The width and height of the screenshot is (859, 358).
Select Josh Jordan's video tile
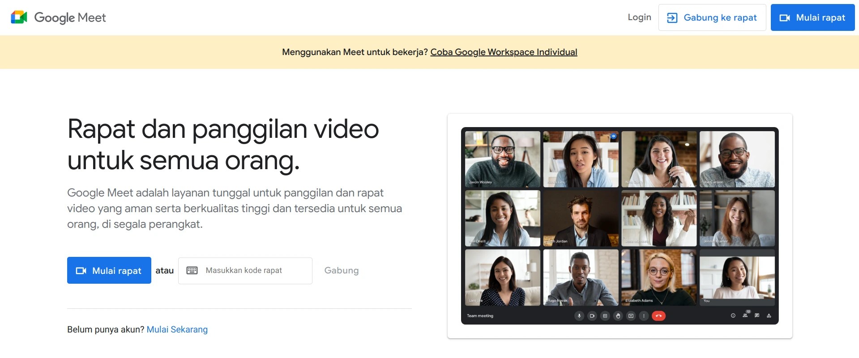click(581, 218)
